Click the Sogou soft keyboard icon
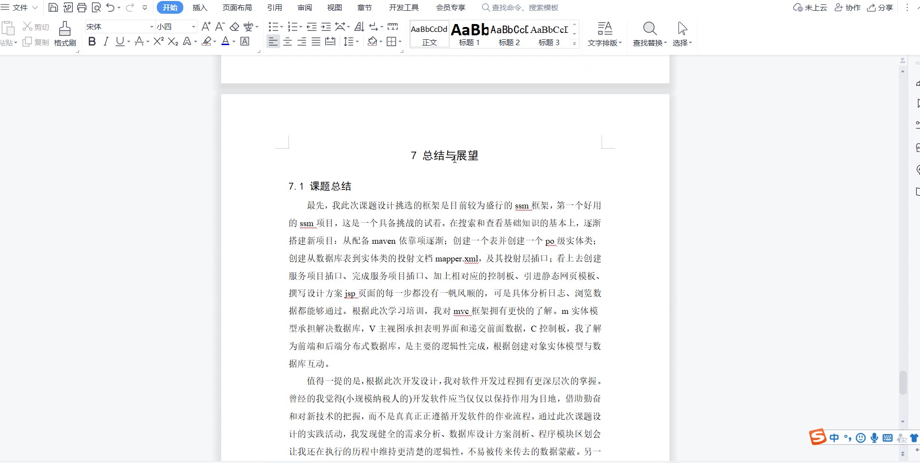The width and height of the screenshot is (920, 463). click(888, 438)
